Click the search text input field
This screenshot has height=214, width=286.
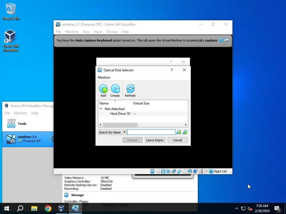(x=151, y=132)
